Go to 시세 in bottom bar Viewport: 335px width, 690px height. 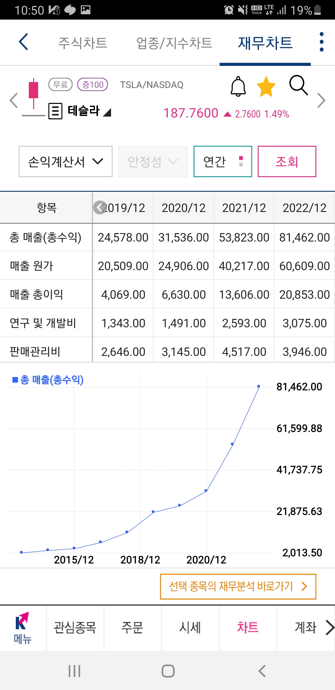click(190, 628)
